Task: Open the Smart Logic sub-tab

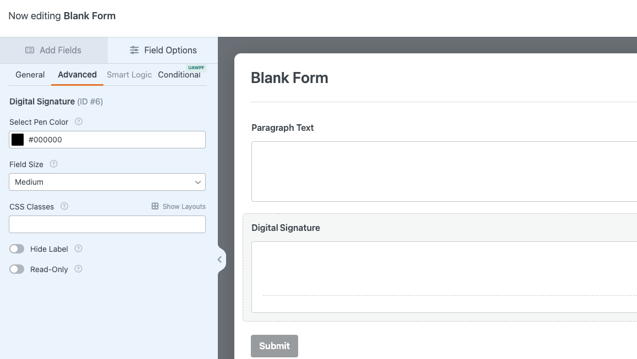Action: point(129,75)
